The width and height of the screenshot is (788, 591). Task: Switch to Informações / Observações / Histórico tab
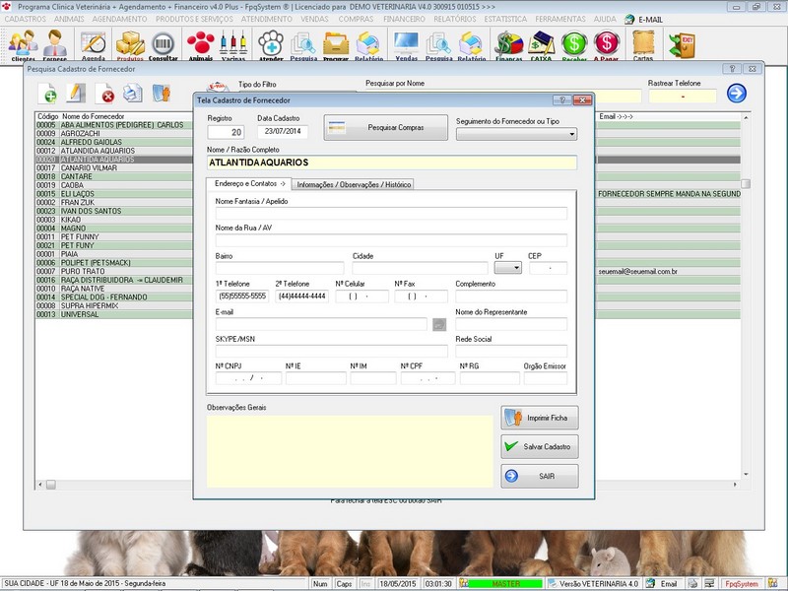point(354,184)
